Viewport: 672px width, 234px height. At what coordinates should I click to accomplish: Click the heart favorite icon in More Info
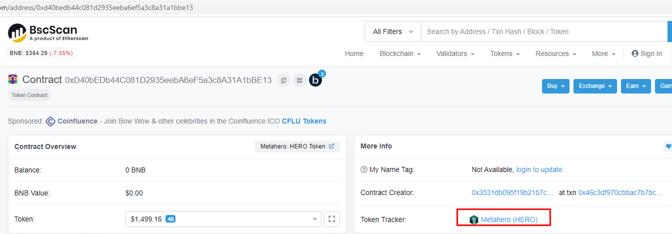click(x=668, y=147)
